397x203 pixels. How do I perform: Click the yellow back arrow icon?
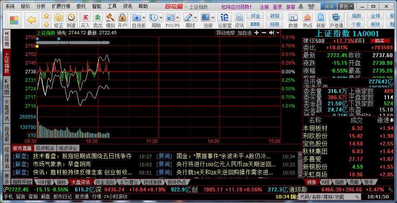pos(31,20)
